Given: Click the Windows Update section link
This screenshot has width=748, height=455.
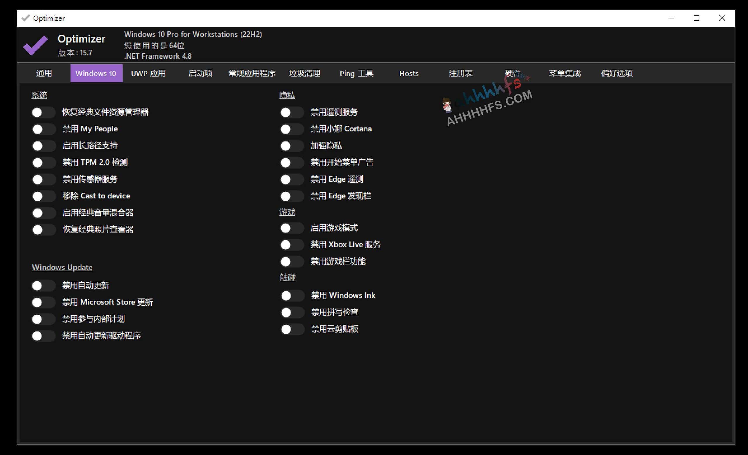Looking at the screenshot, I should [x=62, y=267].
